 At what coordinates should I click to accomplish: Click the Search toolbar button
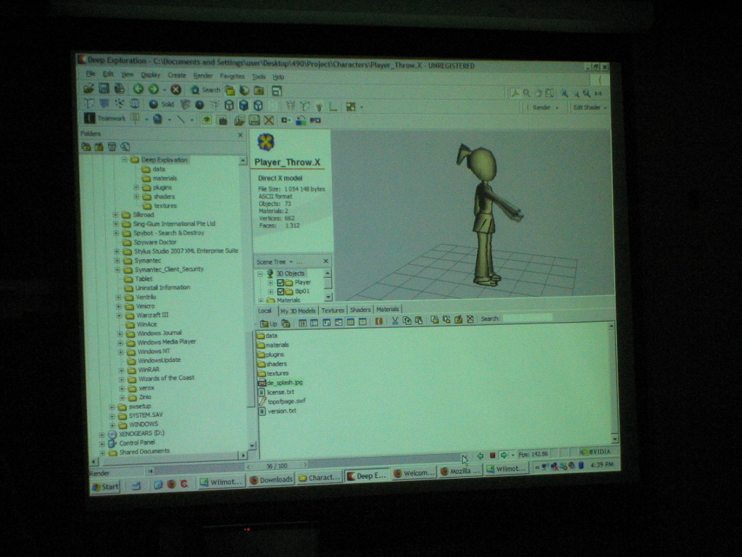click(x=205, y=90)
